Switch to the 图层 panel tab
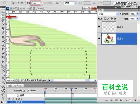This screenshot has height=104, width=140. (x=100, y=10)
